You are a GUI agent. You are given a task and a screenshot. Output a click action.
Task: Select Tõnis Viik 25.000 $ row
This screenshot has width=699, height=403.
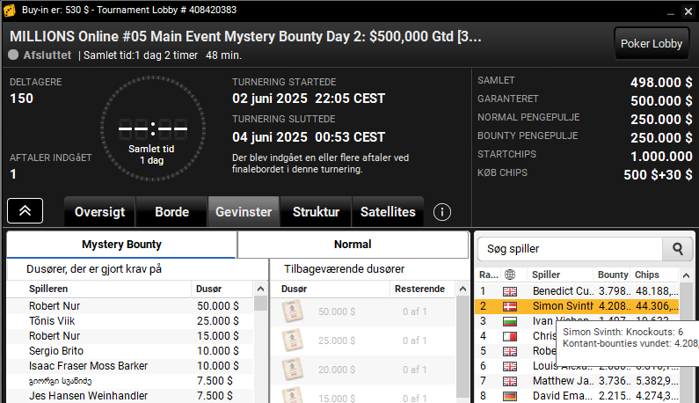click(x=130, y=321)
